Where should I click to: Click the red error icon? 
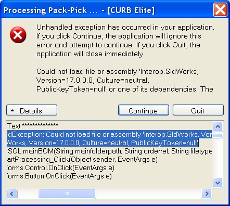[x=18, y=35]
